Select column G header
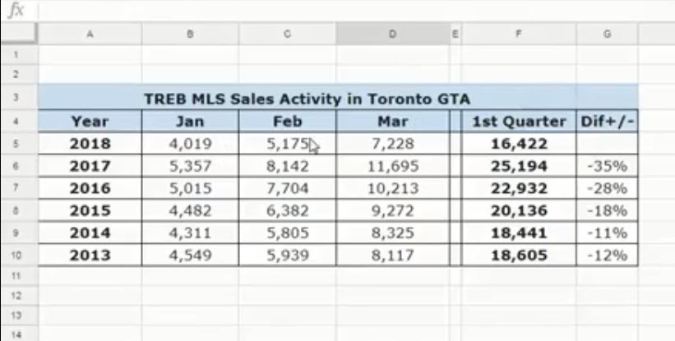Viewport: 675px width, 341px height. pos(607,35)
